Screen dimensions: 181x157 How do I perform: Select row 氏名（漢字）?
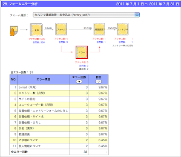tap(59, 128)
